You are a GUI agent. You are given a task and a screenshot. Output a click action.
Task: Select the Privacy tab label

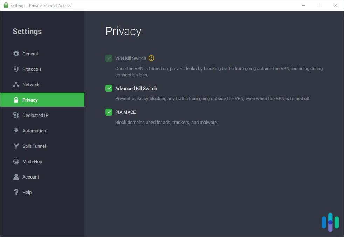(30, 100)
